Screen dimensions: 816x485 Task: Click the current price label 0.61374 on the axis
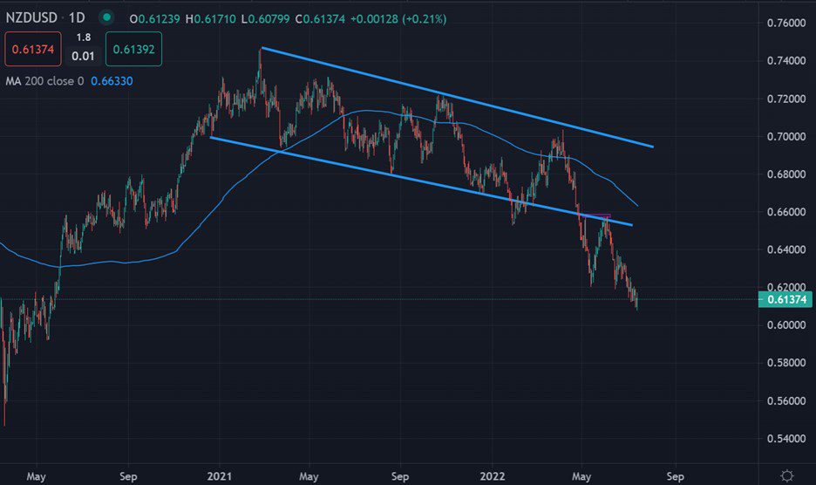click(786, 299)
